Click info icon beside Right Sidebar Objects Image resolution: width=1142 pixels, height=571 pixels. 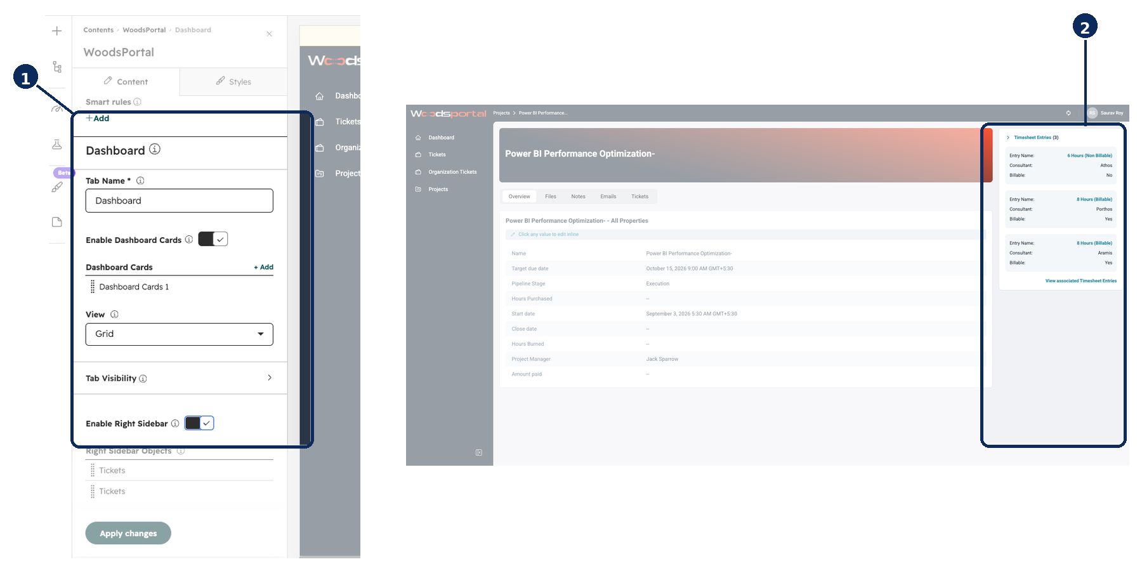coord(181,451)
